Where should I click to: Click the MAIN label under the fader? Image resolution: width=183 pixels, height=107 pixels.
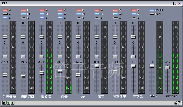point(154,96)
